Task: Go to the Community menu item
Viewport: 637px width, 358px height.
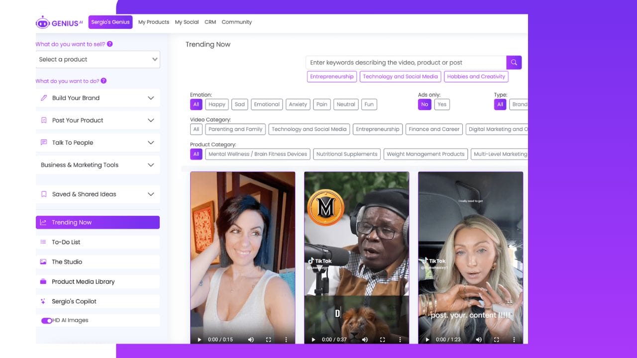Action: point(236,22)
